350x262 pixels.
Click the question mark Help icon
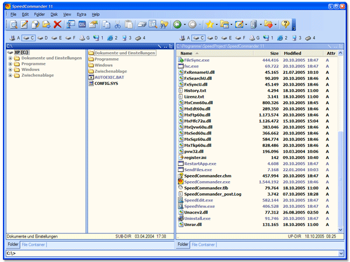coord(285,24)
